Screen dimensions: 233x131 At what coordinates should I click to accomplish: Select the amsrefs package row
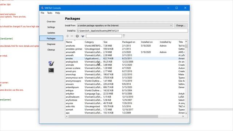click(x=125, y=55)
